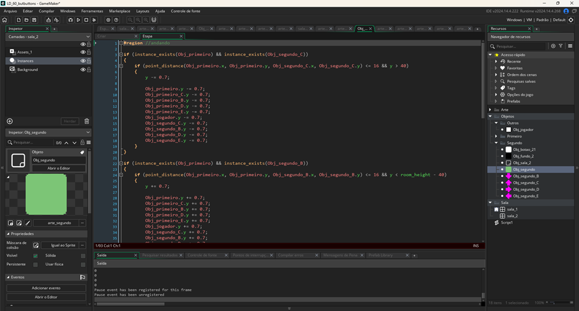
Task: Click the green sprite preview
Action: [x=46, y=194]
